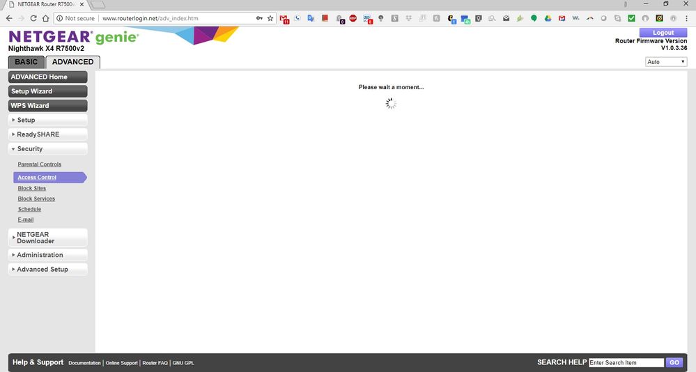The width and height of the screenshot is (696, 372).
Task: Switch to the ADVANCED tab
Action: (72, 62)
